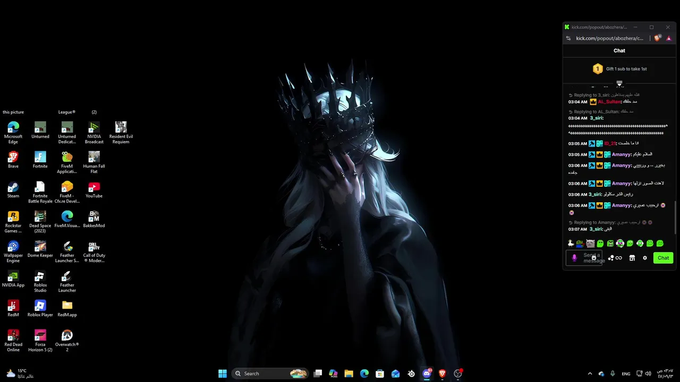This screenshot has height=382, width=680.
Task: Select the RedM.app folder icon
Action: pyautogui.click(x=67, y=308)
